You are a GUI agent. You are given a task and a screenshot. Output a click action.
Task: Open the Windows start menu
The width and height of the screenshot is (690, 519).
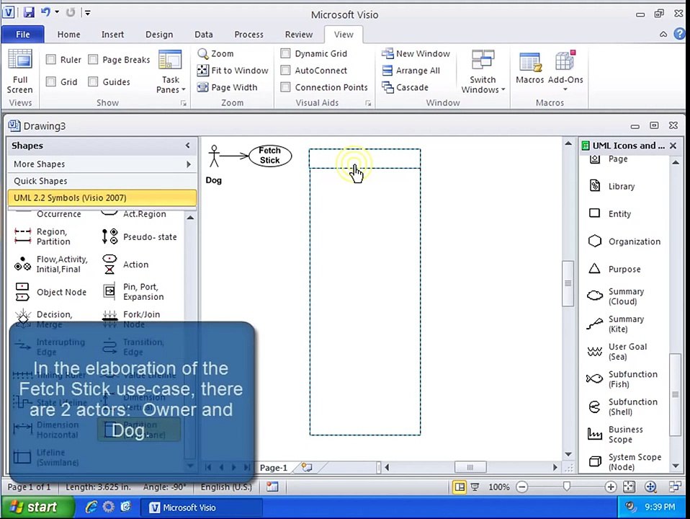(37, 507)
